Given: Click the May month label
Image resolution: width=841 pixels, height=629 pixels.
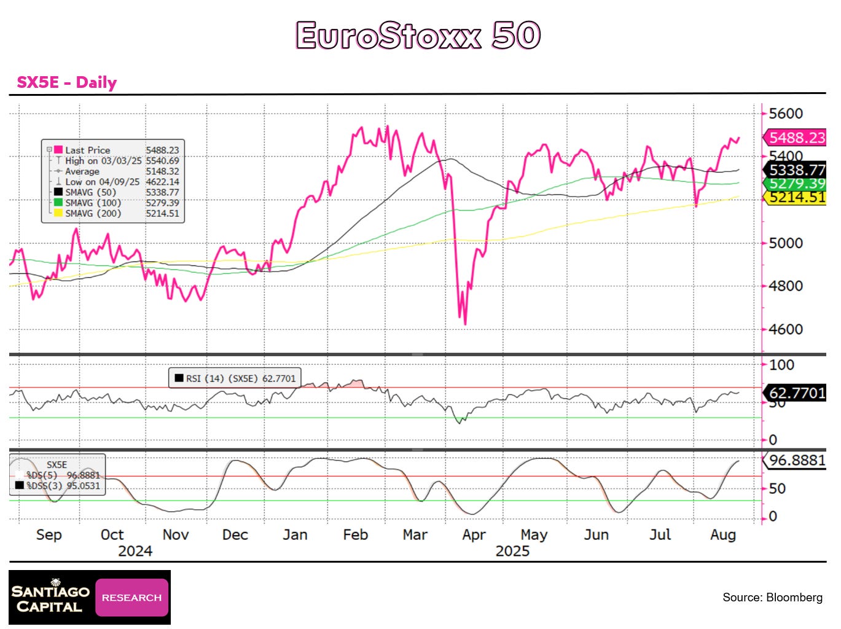Looking at the screenshot, I should (534, 535).
